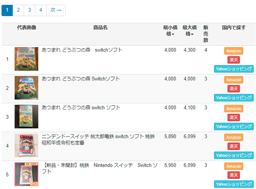Click sales count 4 in row 1
The height and width of the screenshot is (189, 256).
pos(206,50)
